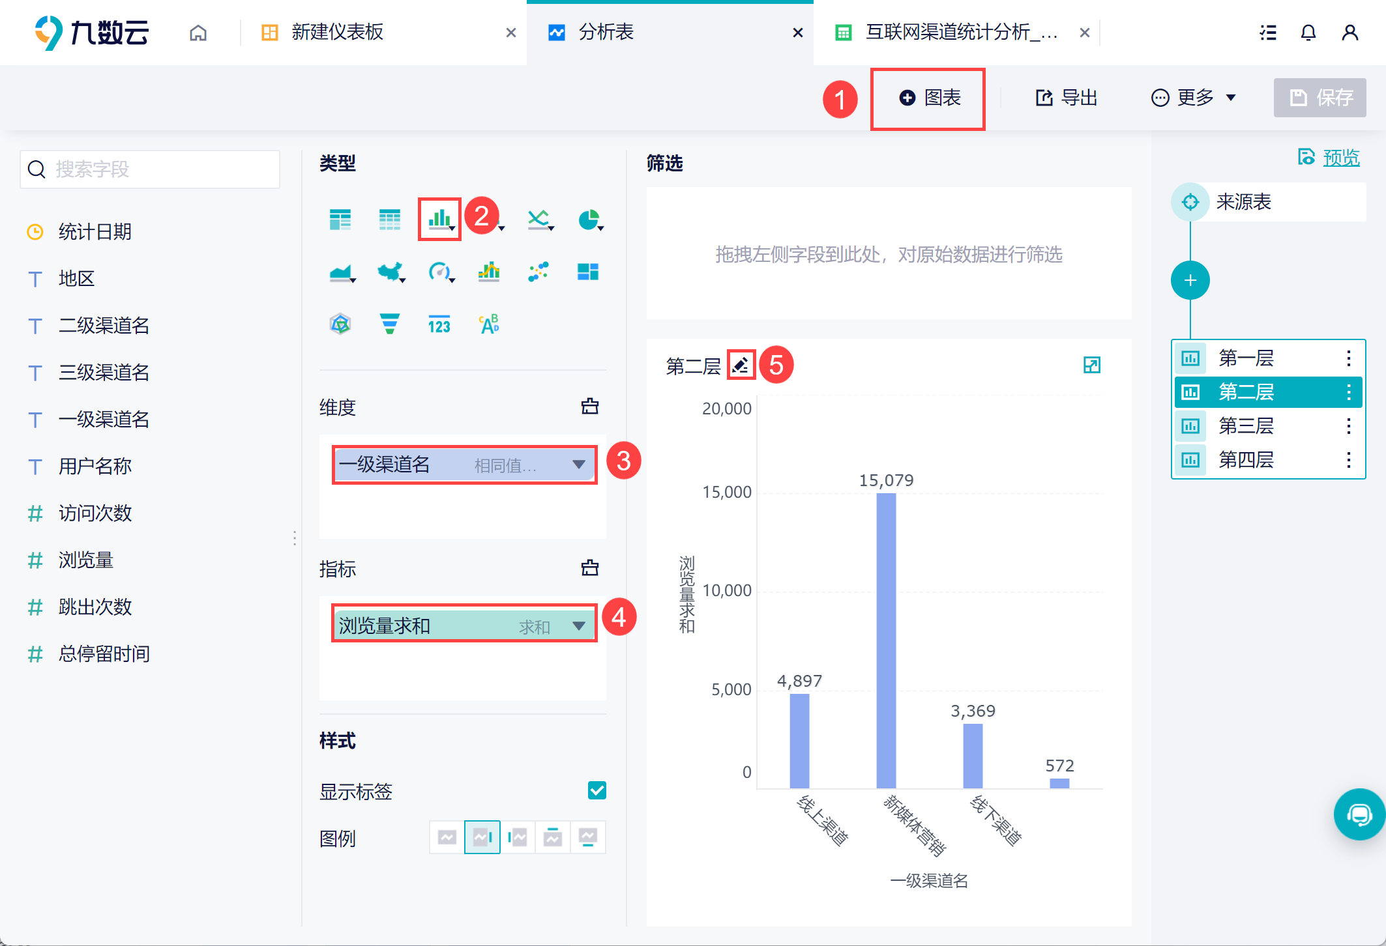
Task: Click the rename pencil icon beside 第二层
Action: [741, 365]
